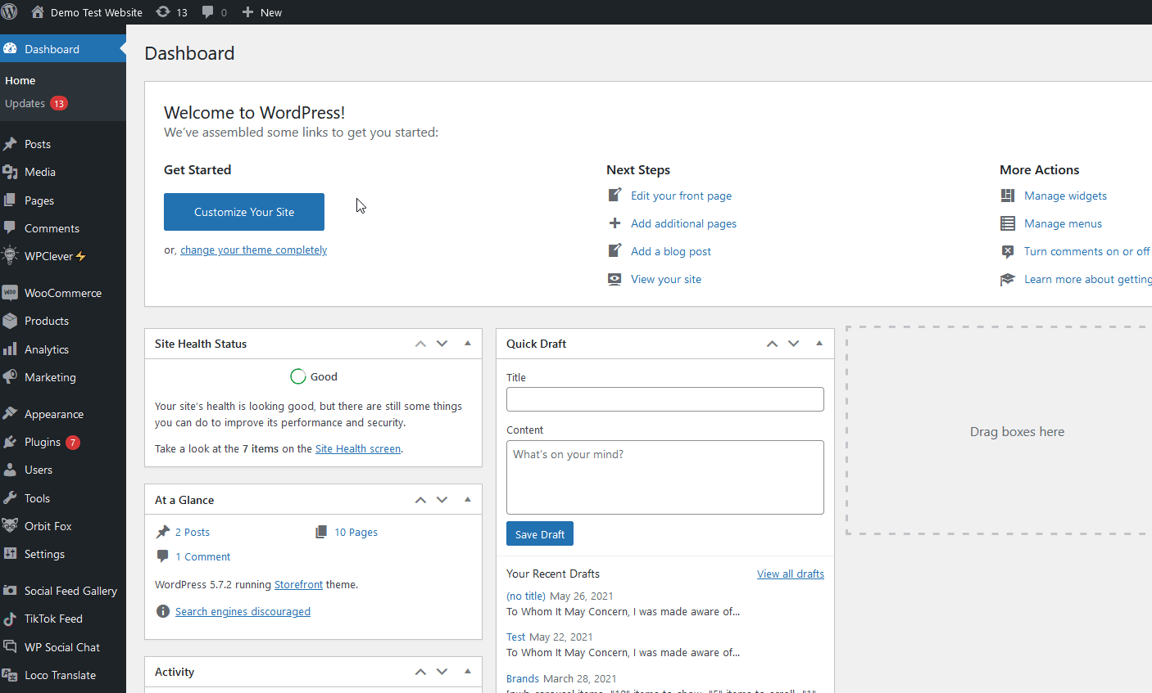
Task: Click the 1 Comment link
Action: pos(203,556)
